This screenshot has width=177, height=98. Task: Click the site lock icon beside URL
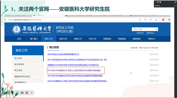5,20
